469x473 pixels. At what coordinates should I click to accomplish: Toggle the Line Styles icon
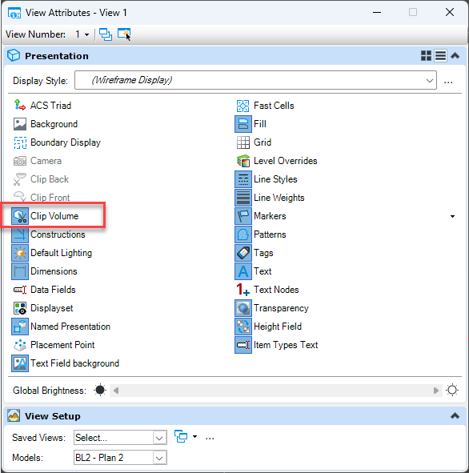pos(243,179)
